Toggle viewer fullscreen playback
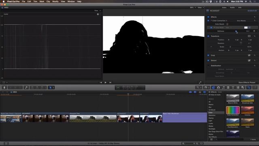The width and height of the screenshot is (259, 146). tap(200, 82)
